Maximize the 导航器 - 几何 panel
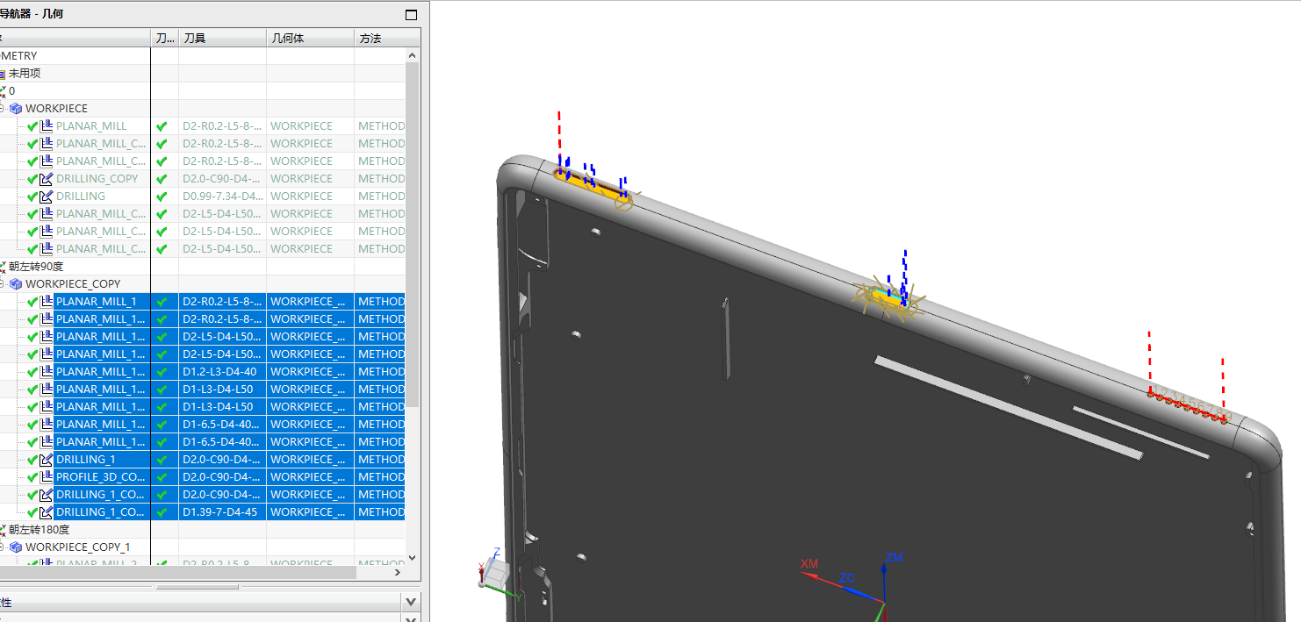This screenshot has height=622, width=1301. (x=412, y=14)
